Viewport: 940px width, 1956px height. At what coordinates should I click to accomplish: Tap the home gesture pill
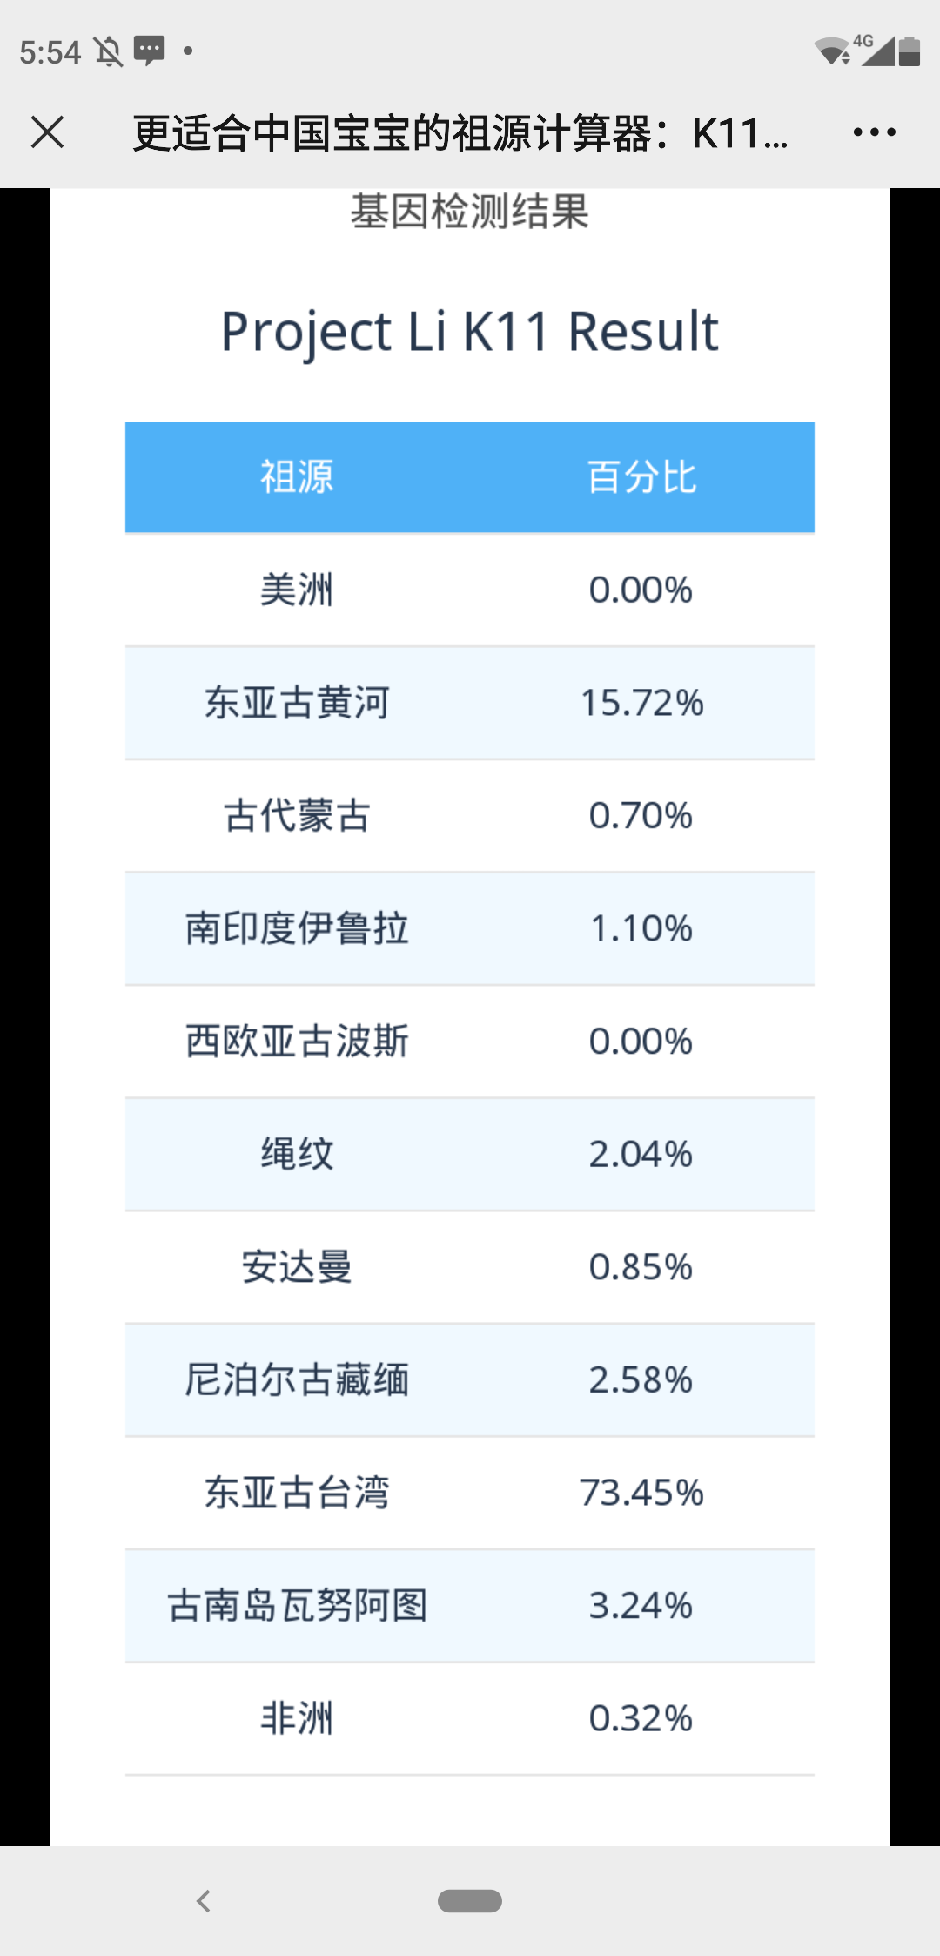470,1900
